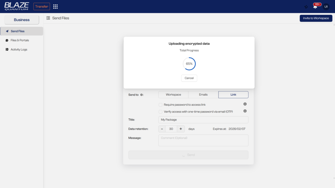Viewport: 335px width, 188px height.
Task: Switch sending mode to Workspace
Action: coord(173,94)
